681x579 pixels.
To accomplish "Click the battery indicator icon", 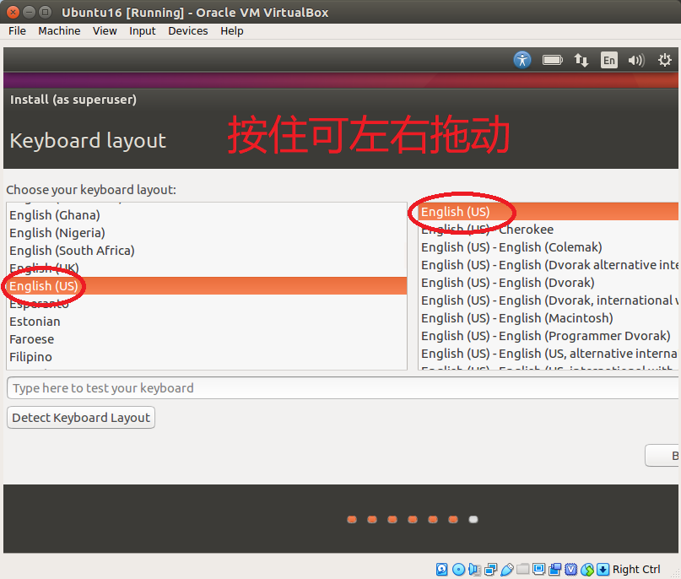I will (553, 60).
